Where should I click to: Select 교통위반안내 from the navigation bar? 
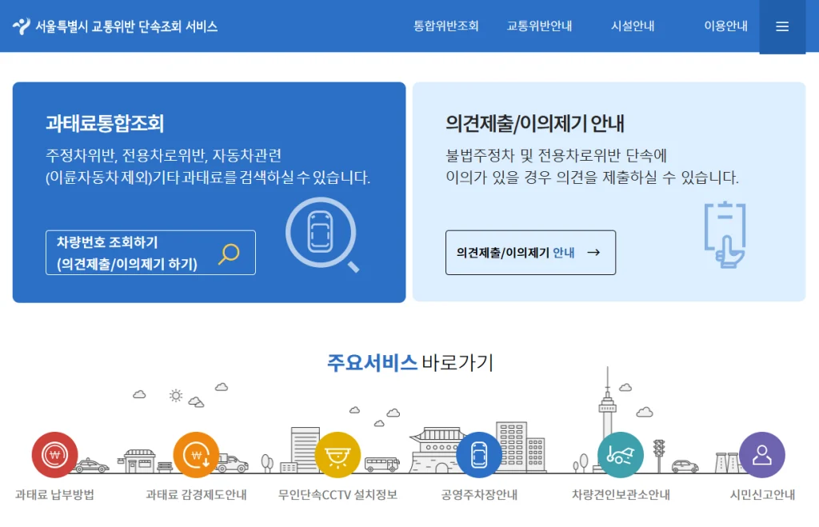539,26
